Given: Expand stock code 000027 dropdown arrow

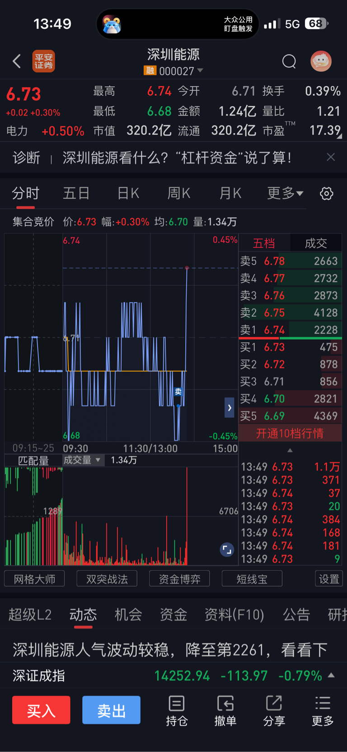Looking at the screenshot, I should (x=200, y=70).
